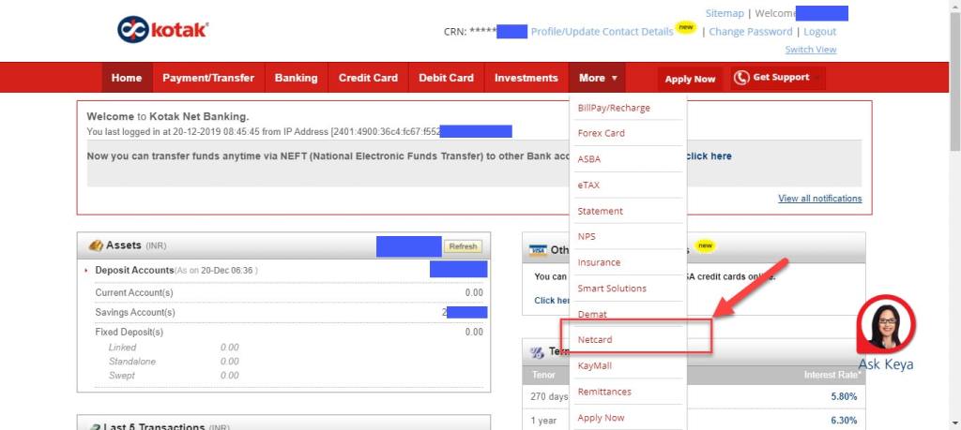Click the Assets panel icon
961x430 pixels.
tap(96, 245)
